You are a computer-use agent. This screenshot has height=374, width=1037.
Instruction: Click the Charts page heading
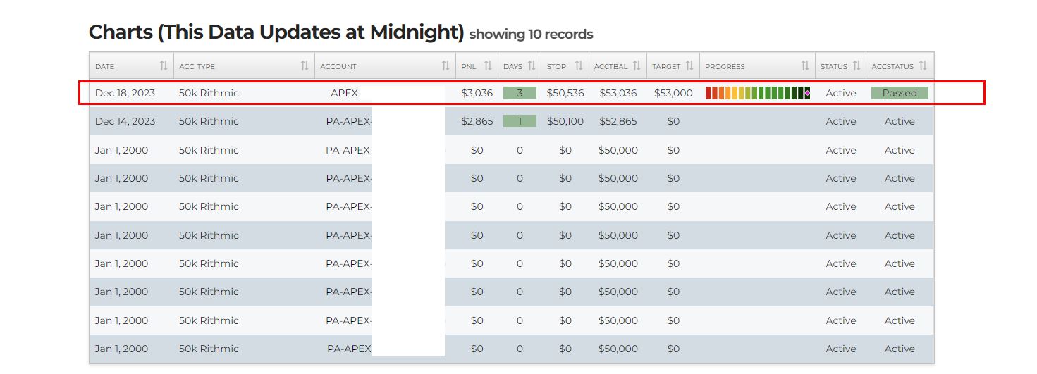[x=276, y=32]
